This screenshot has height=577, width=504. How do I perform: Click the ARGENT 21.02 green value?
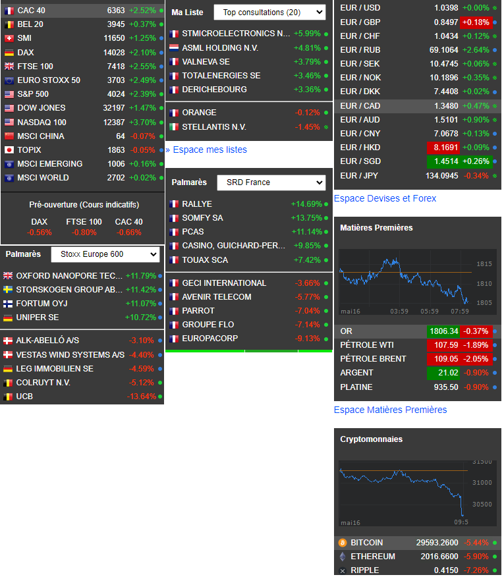pos(443,373)
